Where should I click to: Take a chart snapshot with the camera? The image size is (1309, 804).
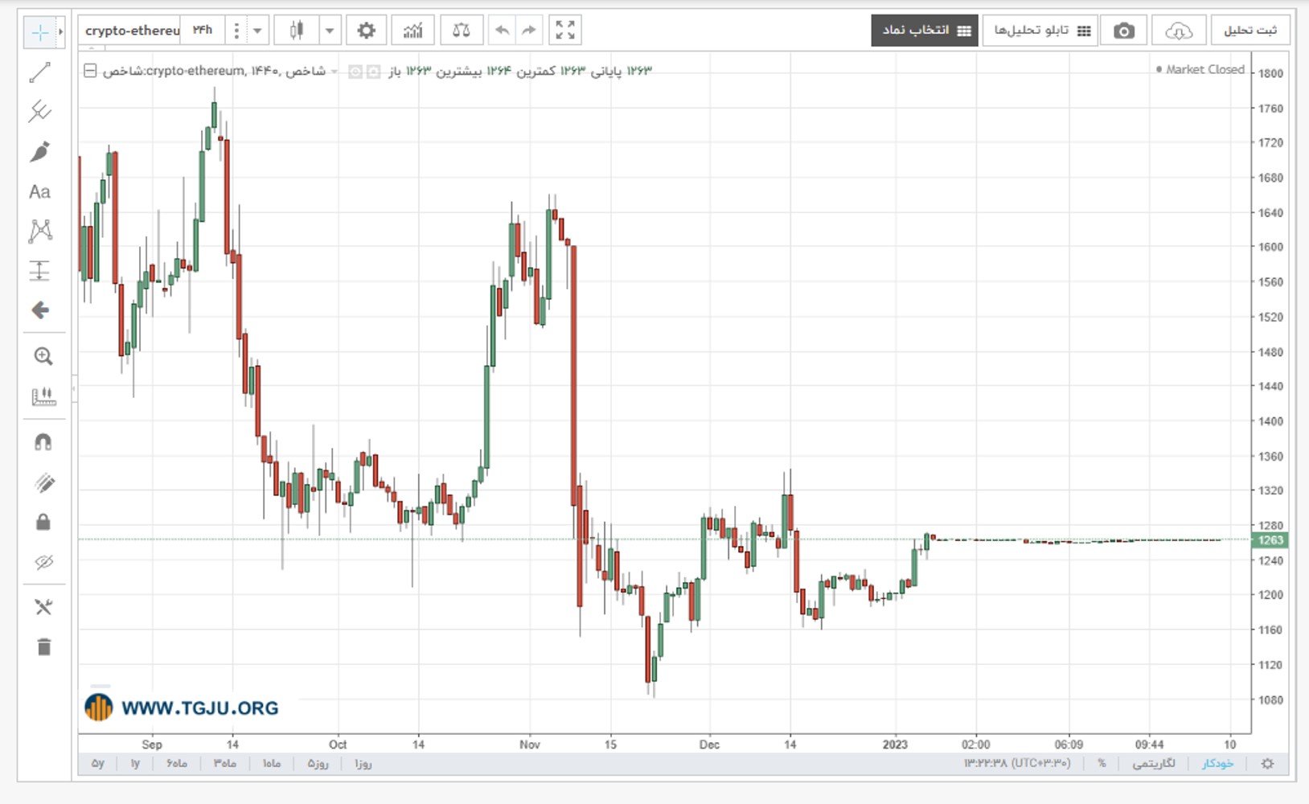(1124, 31)
